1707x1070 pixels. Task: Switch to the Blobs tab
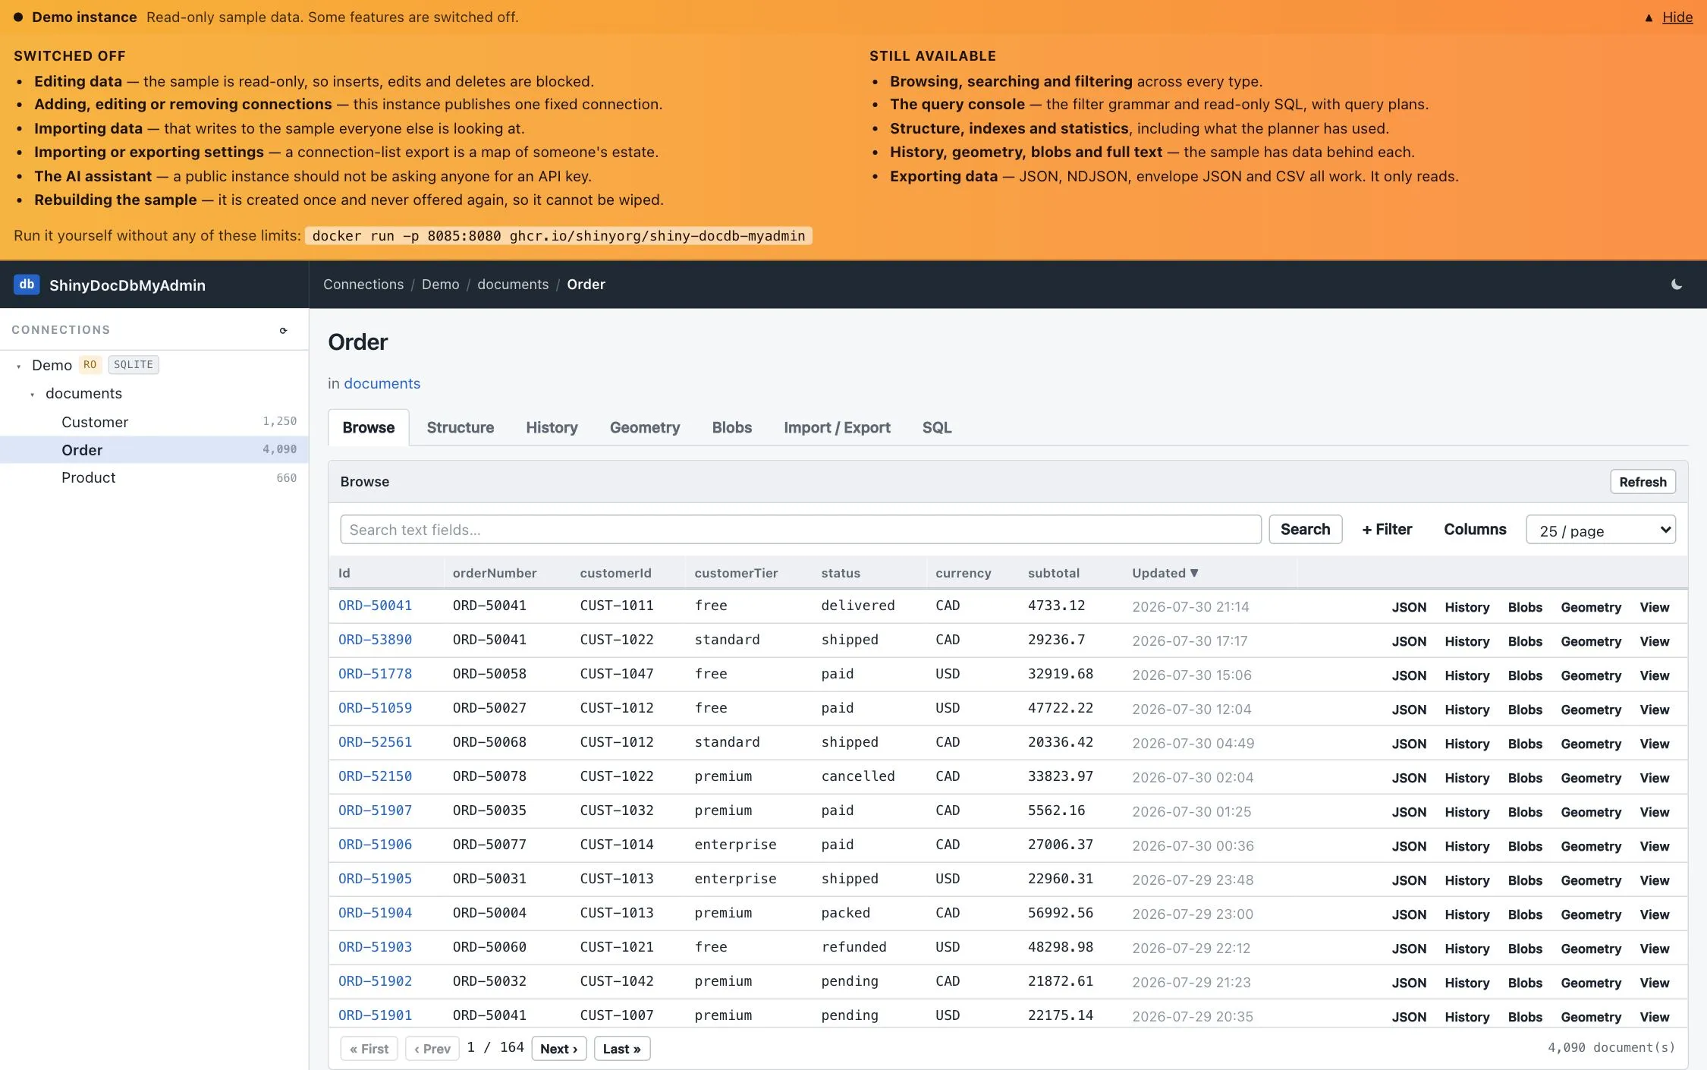731,427
